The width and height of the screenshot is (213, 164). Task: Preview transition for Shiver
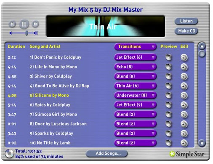(x=168, y=77)
